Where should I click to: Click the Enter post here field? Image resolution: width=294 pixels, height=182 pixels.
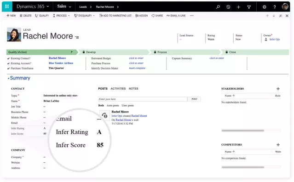[x=143, y=99]
